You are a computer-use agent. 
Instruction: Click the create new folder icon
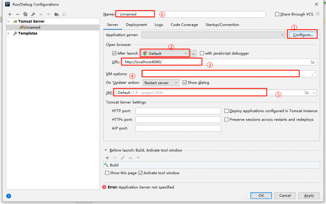[x=57, y=14]
